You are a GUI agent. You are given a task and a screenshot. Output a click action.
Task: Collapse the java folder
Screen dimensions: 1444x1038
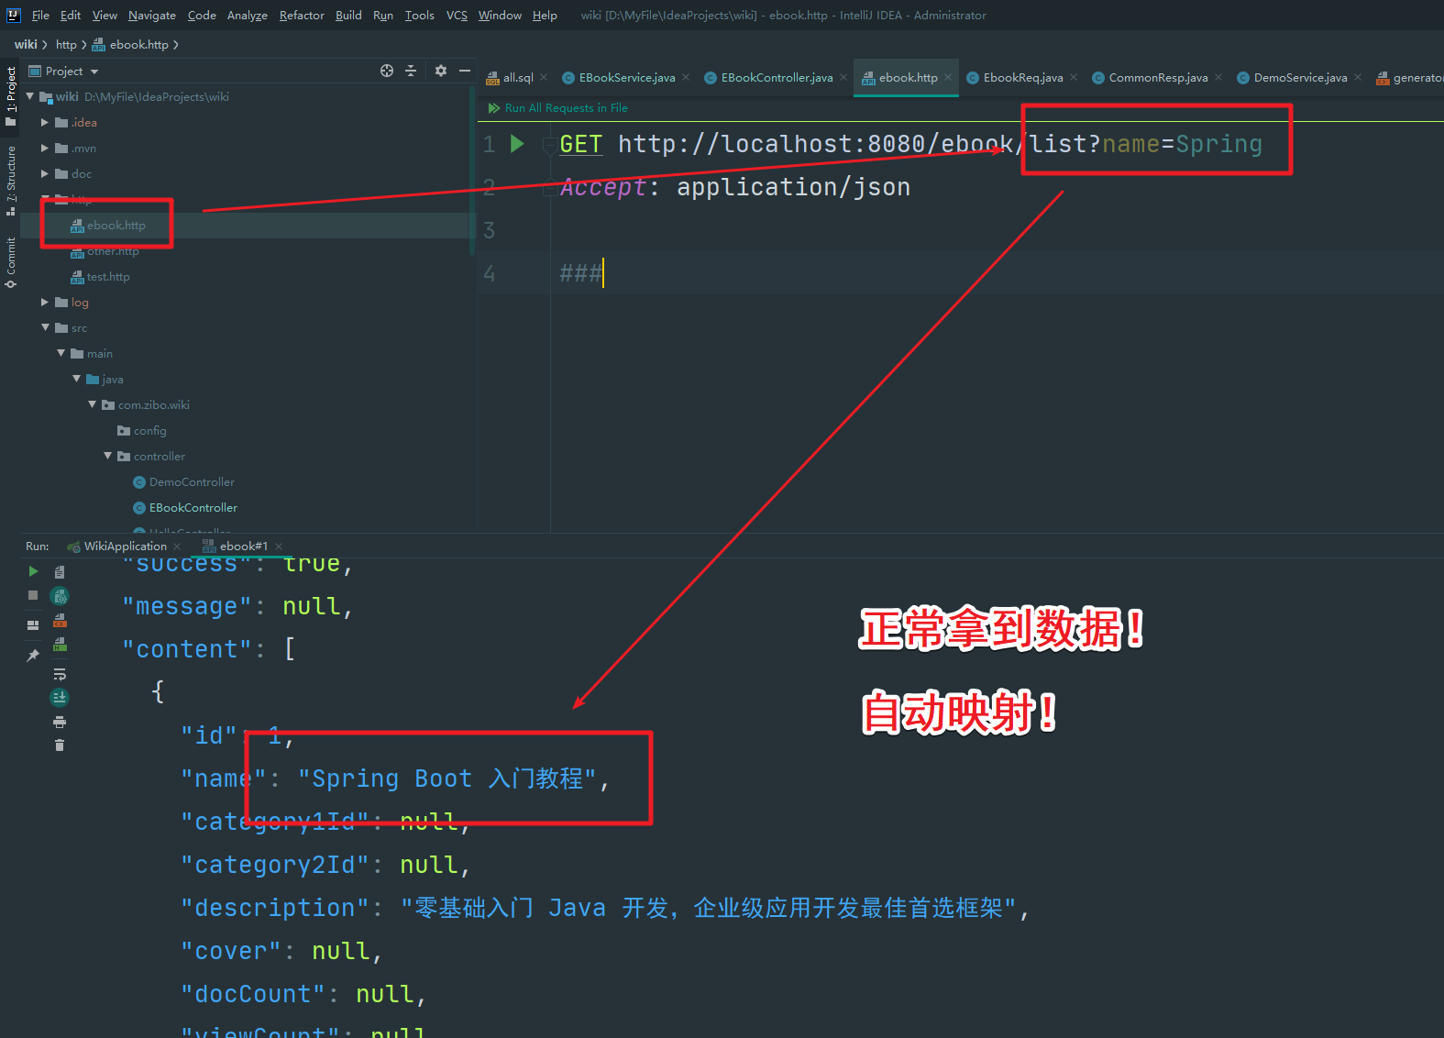77,379
